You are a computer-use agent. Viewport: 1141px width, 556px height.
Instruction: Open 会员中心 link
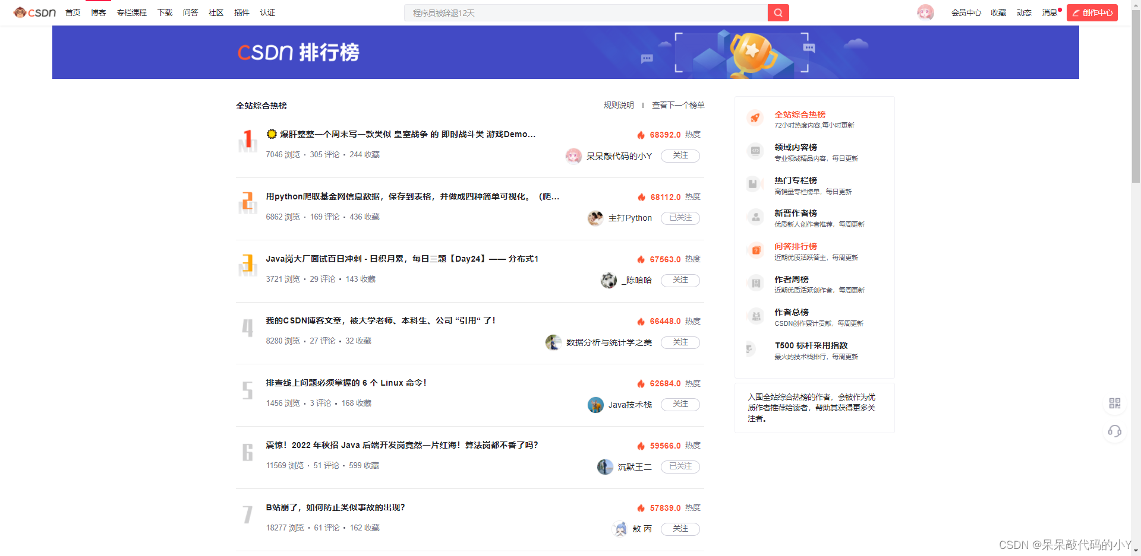tap(966, 12)
